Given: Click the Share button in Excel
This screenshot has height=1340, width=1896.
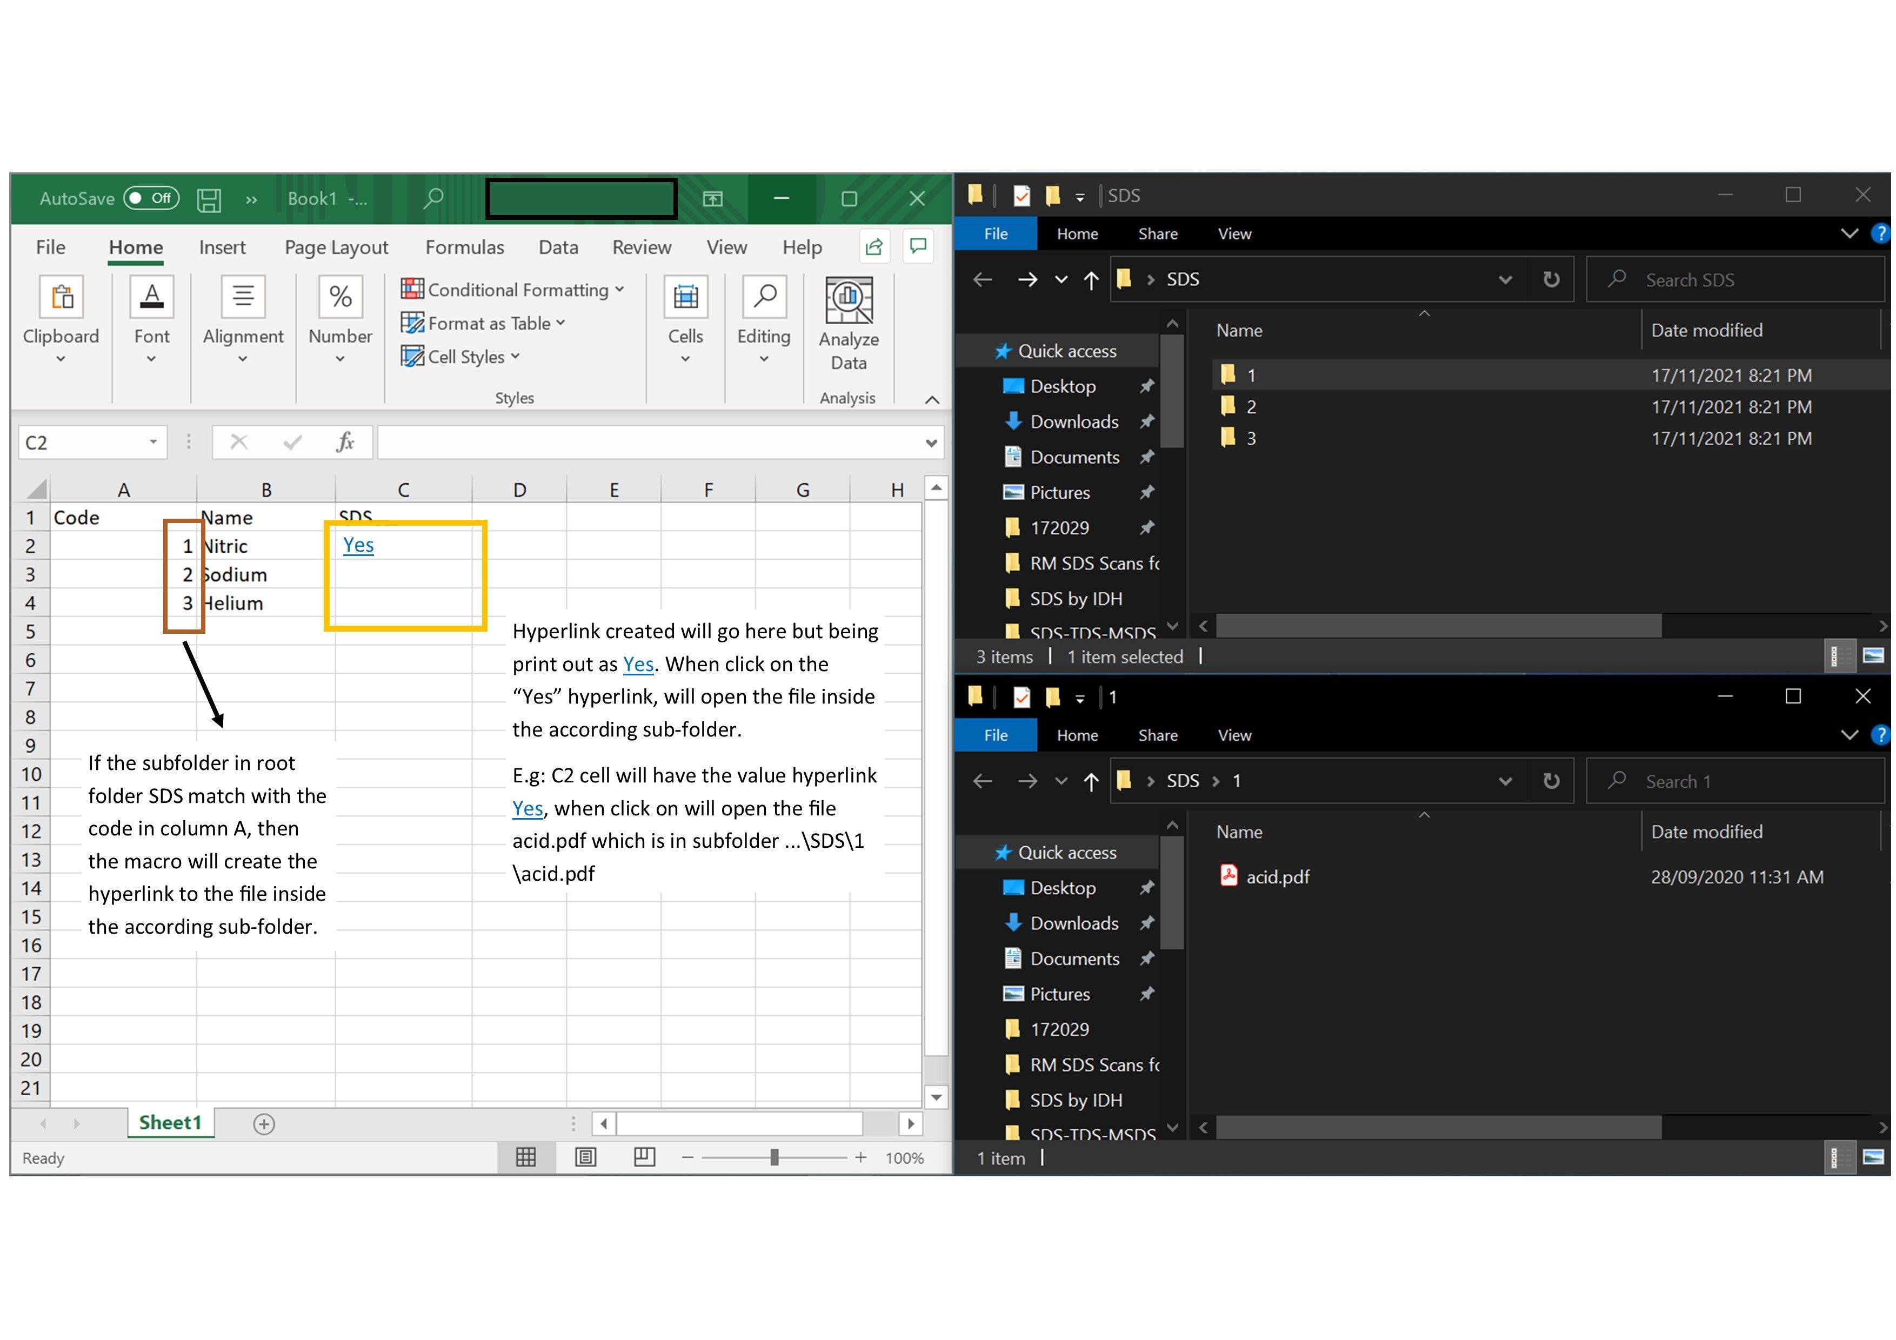Looking at the screenshot, I should (x=873, y=246).
